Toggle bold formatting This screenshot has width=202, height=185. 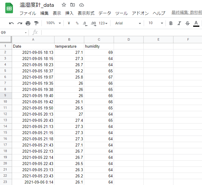pos(171,23)
